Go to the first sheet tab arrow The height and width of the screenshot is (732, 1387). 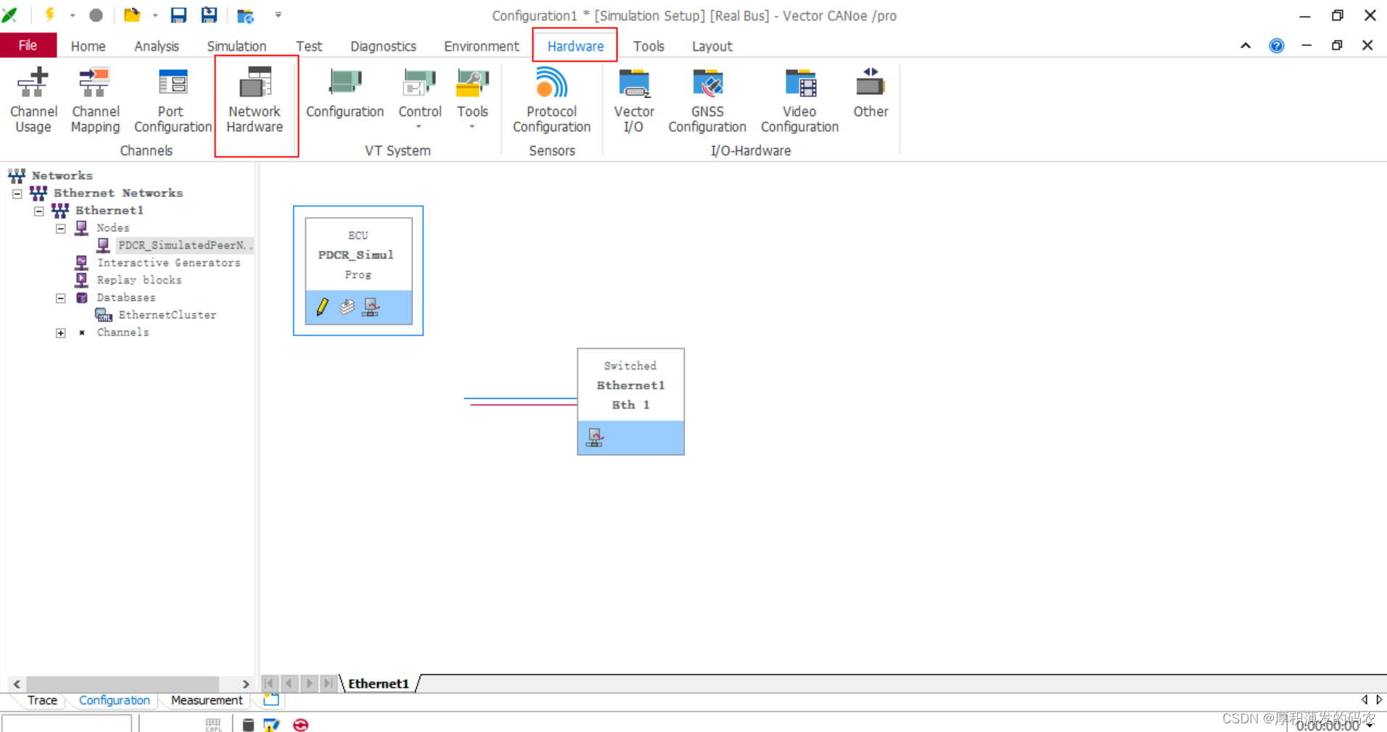(x=269, y=683)
